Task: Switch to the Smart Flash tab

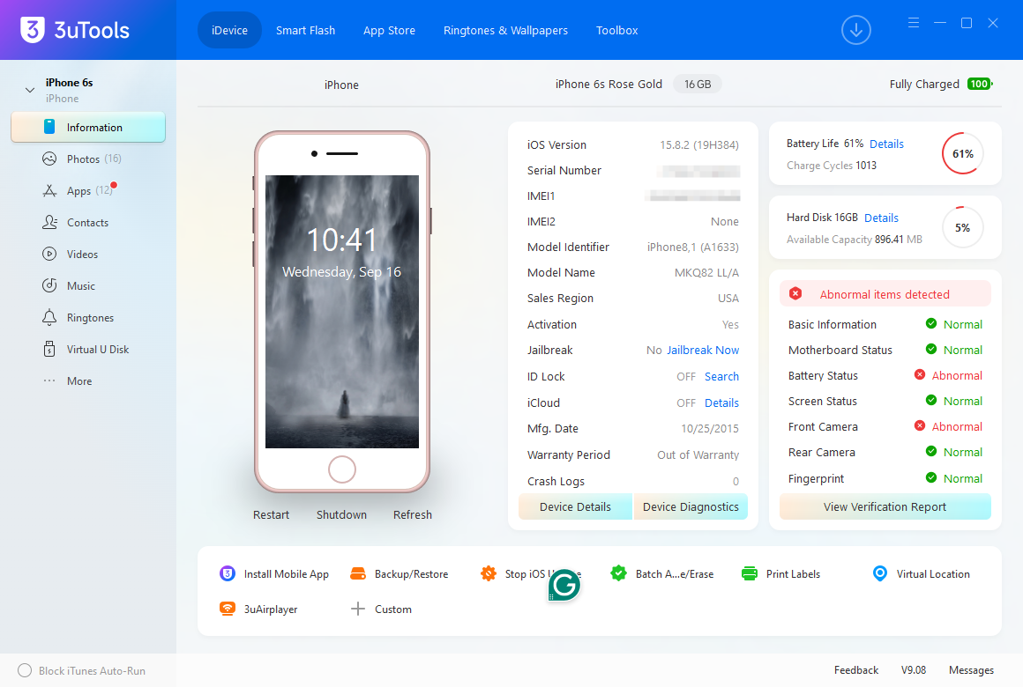Action: tap(305, 30)
